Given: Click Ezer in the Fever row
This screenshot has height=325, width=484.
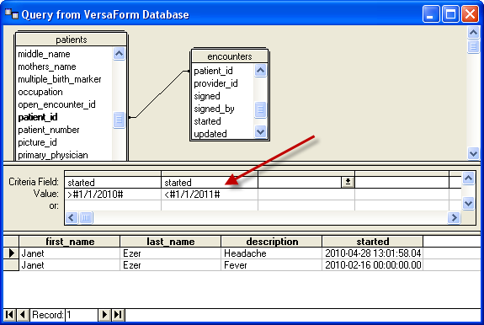Looking at the screenshot, I should tap(170, 265).
